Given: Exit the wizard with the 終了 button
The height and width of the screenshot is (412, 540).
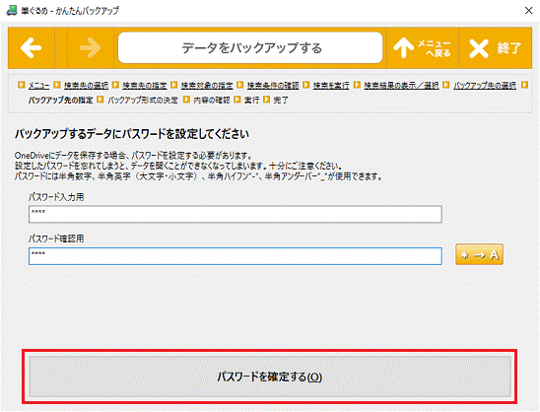Looking at the screenshot, I should [496, 48].
